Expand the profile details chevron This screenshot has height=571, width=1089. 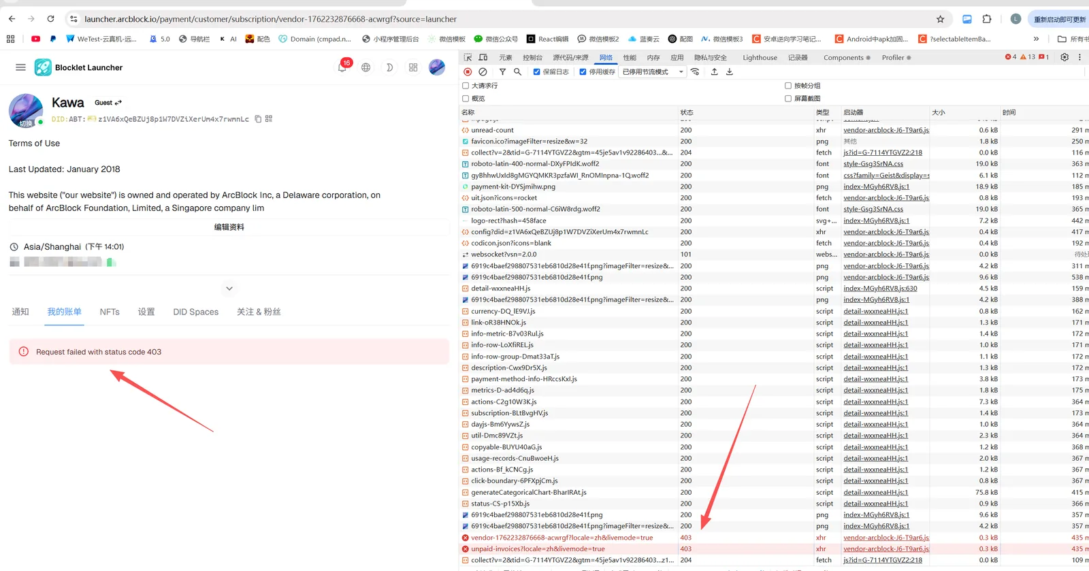click(x=229, y=289)
